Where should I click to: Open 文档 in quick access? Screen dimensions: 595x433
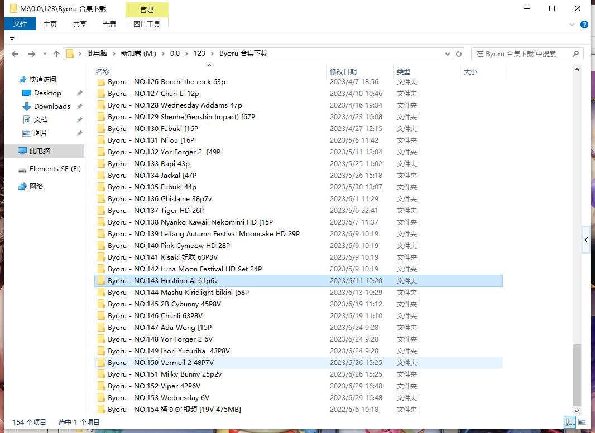(x=41, y=120)
